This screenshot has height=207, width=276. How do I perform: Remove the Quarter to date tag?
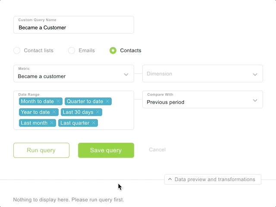click(x=107, y=101)
